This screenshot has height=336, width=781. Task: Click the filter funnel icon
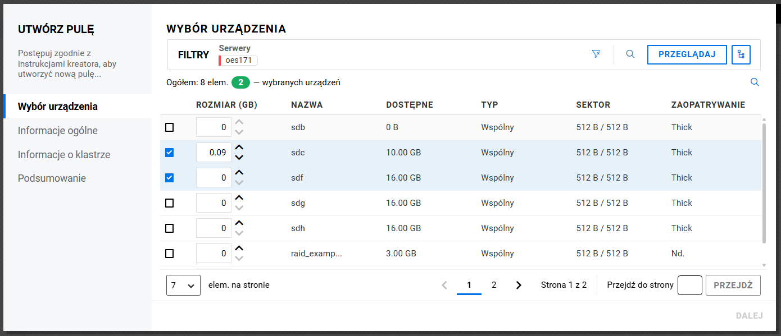coord(596,54)
